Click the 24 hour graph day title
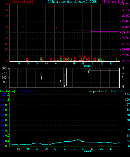Image resolution: width=130 pixels, height=157 pixels. (72, 2)
